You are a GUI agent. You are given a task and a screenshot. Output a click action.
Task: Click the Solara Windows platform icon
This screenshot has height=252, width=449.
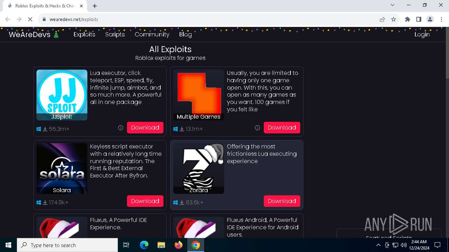(x=39, y=203)
